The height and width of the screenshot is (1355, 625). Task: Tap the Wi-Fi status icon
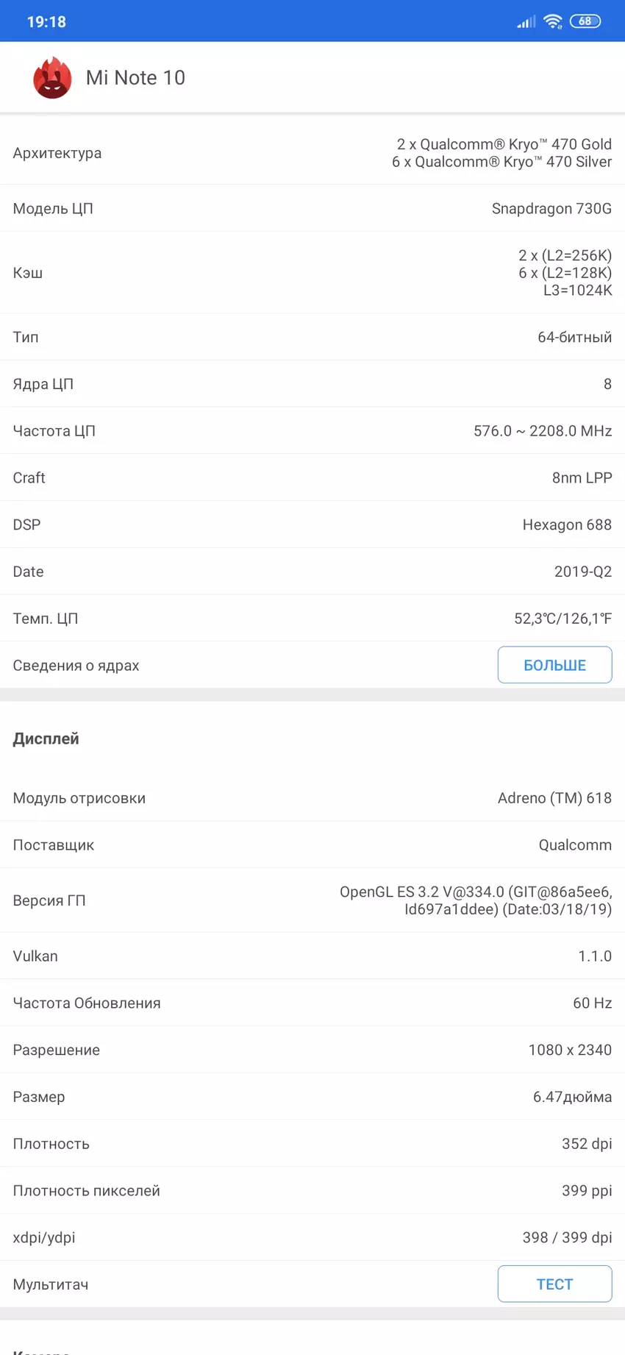(x=553, y=21)
